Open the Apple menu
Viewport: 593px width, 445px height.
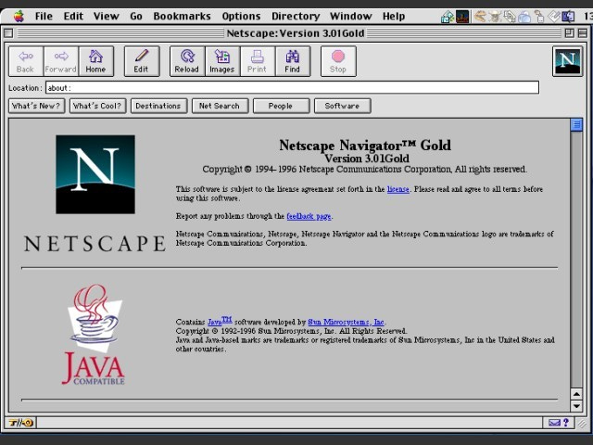19,17
